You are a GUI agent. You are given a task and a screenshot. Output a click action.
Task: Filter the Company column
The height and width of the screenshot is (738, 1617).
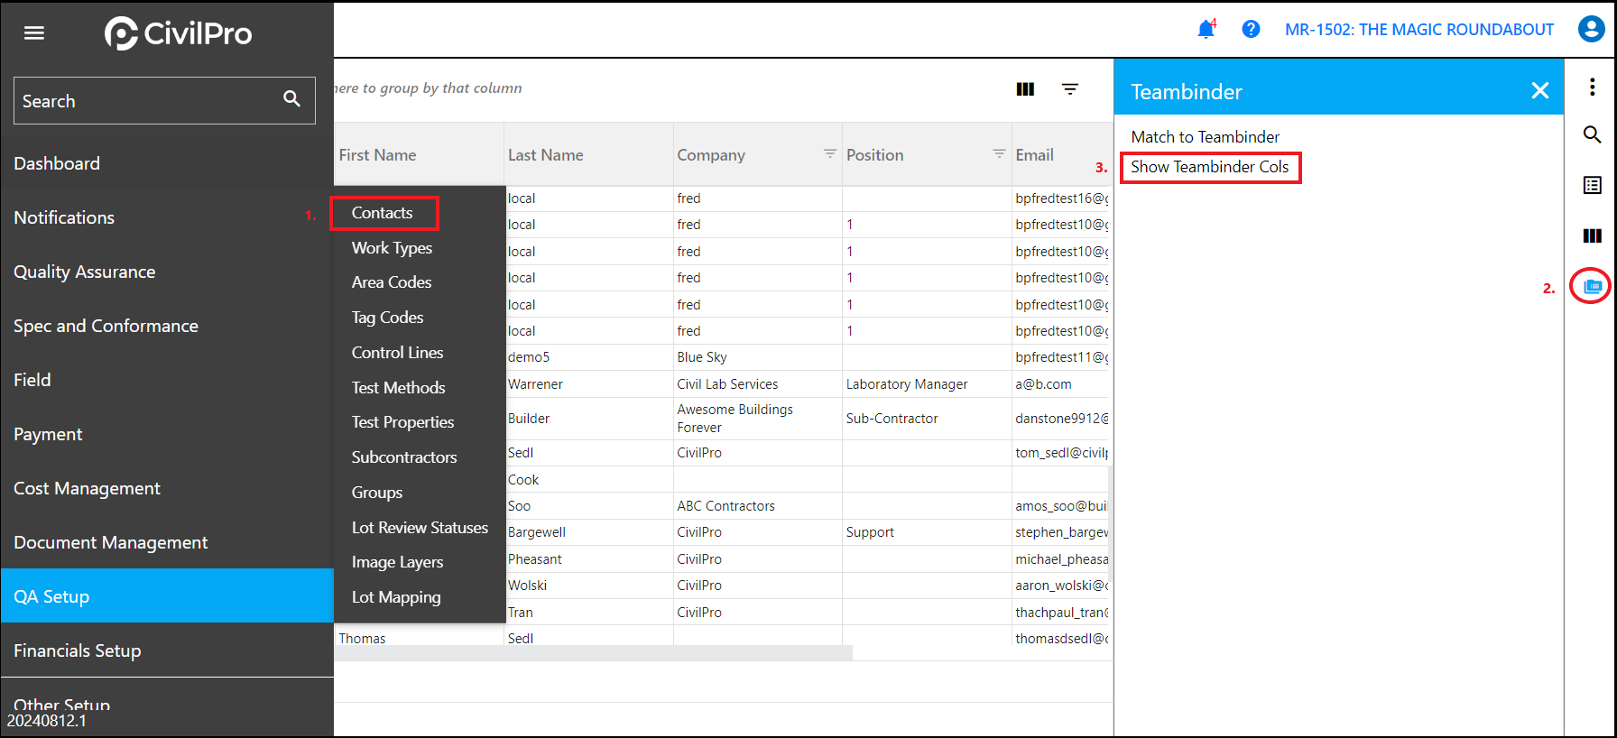point(829,154)
